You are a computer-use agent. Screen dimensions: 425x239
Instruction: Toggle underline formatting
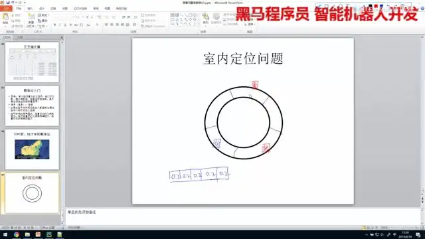[65, 25]
